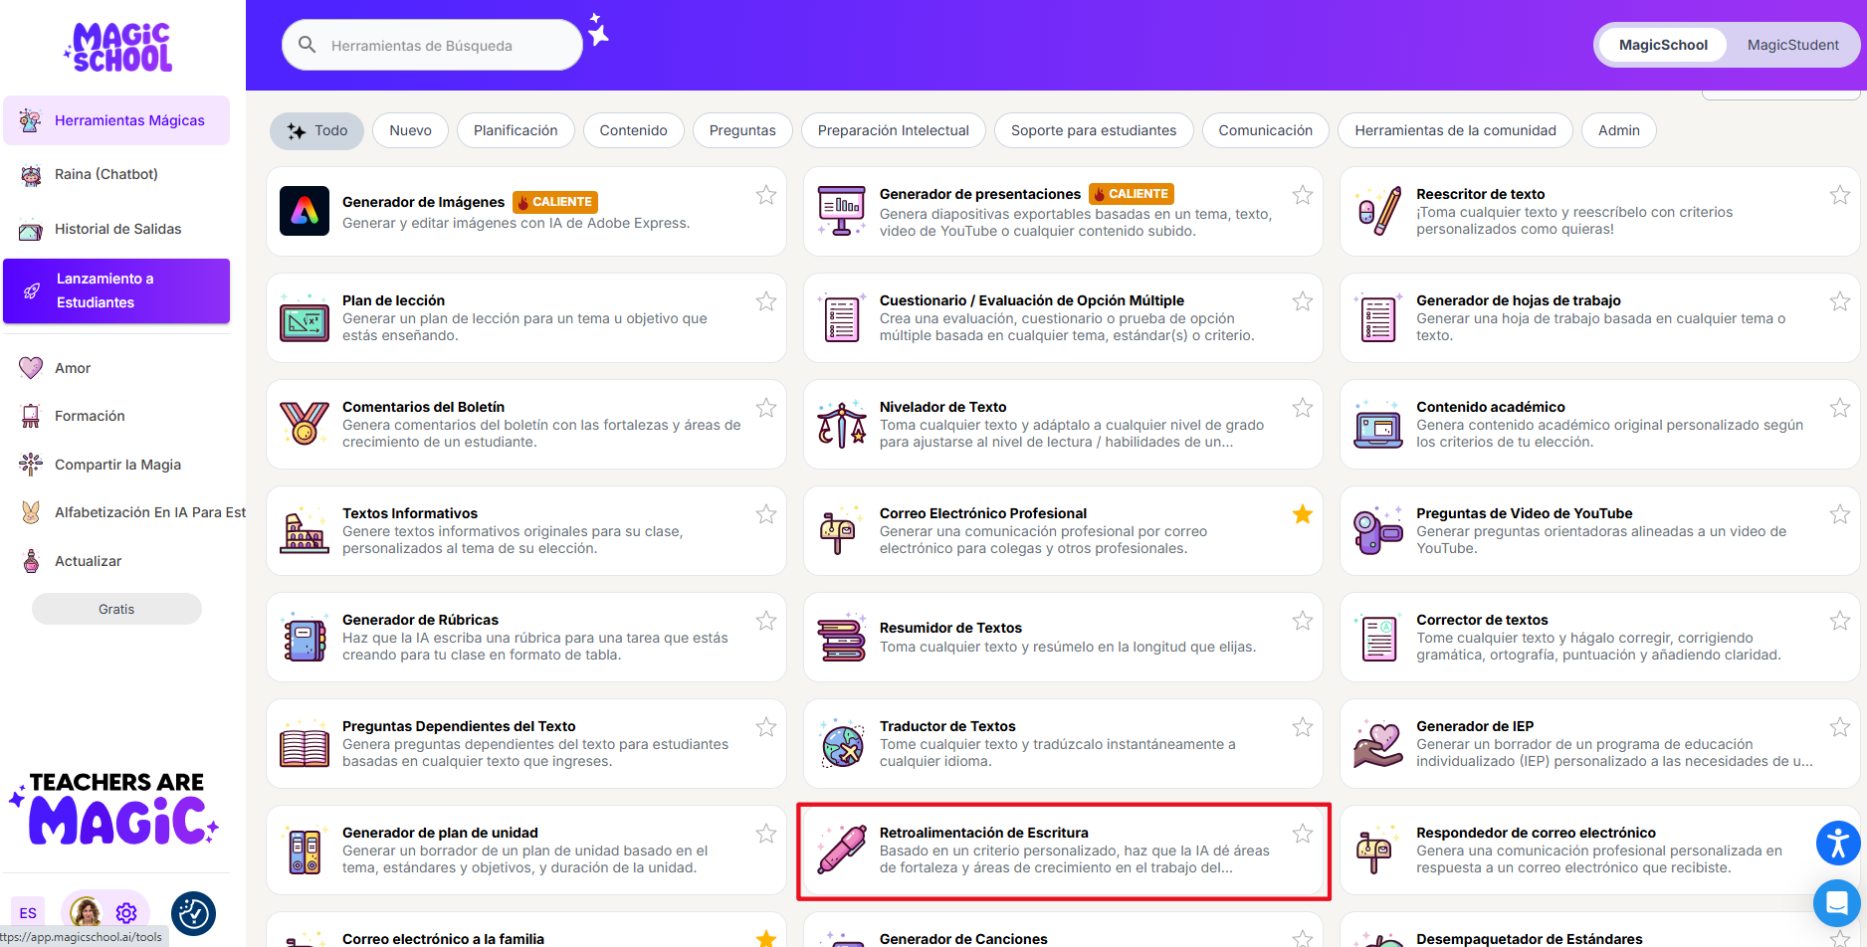Click the cookie consent preferences icon
1867x947 pixels.
click(193, 913)
